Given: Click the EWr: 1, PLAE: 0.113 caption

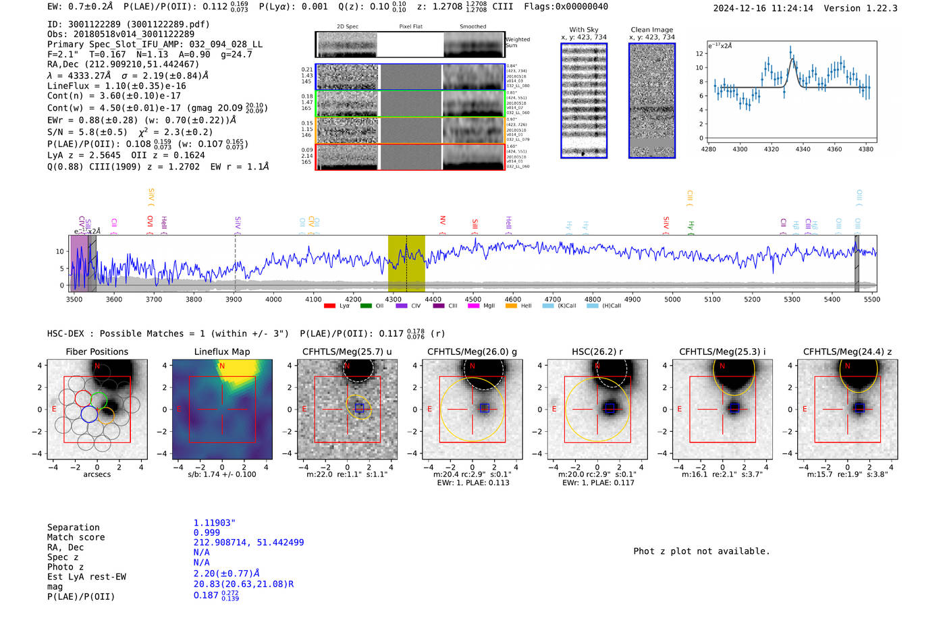Looking at the screenshot, I should point(473,483).
